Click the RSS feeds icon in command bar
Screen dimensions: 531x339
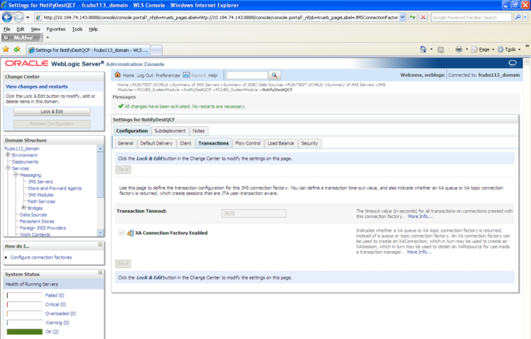click(440, 50)
